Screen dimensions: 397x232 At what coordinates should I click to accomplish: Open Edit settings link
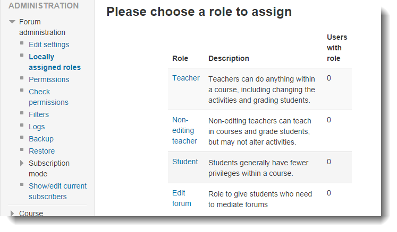tap(49, 44)
